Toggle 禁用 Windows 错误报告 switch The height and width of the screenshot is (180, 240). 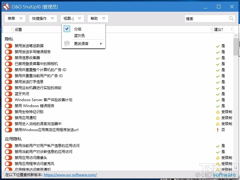tap(8, 106)
